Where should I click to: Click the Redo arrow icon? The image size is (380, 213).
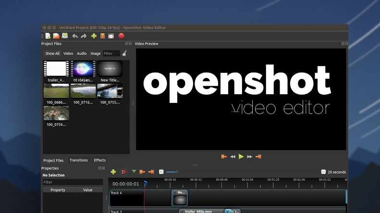(x=84, y=36)
